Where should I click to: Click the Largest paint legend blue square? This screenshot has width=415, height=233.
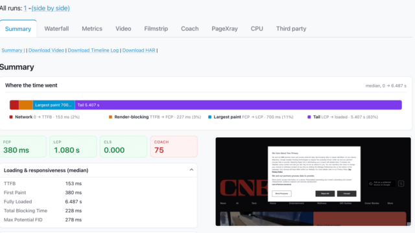(x=209, y=117)
